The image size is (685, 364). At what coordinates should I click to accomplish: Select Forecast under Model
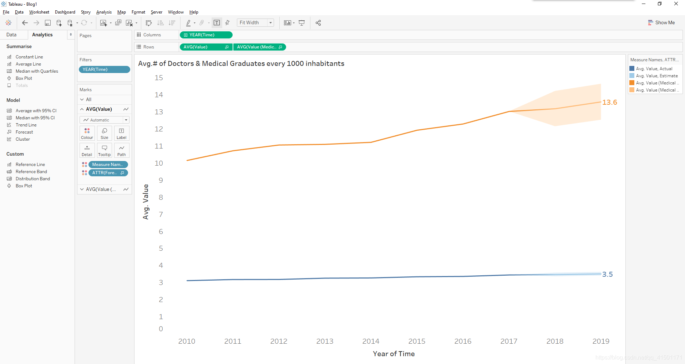pyautogui.click(x=24, y=132)
